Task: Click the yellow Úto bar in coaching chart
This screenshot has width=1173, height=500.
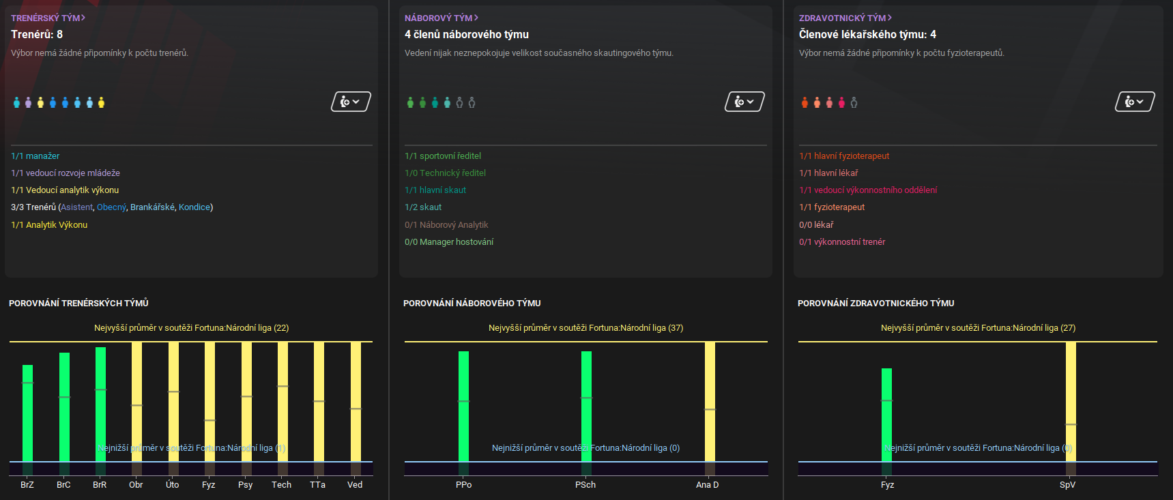Action: pos(173,402)
